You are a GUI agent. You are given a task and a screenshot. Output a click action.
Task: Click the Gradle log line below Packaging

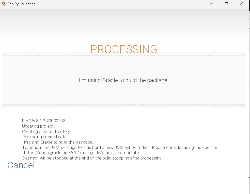tap(57, 142)
